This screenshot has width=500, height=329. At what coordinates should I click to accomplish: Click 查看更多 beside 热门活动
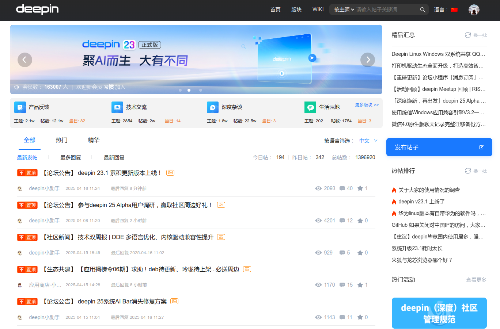point(476,280)
